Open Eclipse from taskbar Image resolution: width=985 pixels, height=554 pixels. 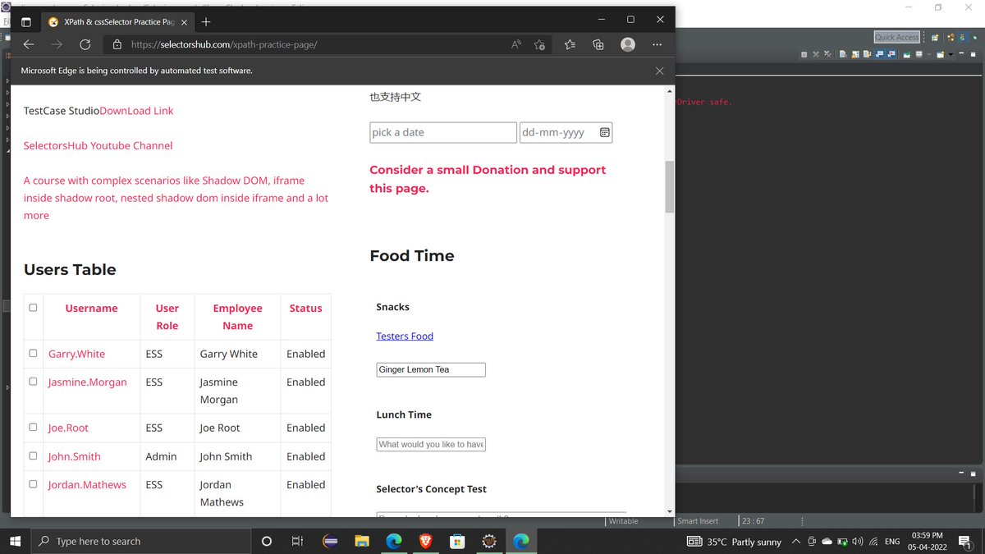(330, 542)
